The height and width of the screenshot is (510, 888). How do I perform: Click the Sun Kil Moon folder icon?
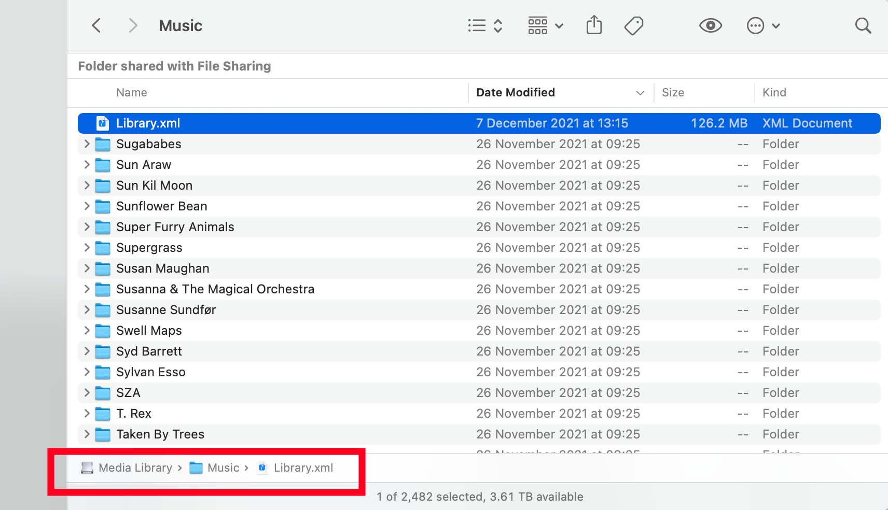[x=103, y=186]
